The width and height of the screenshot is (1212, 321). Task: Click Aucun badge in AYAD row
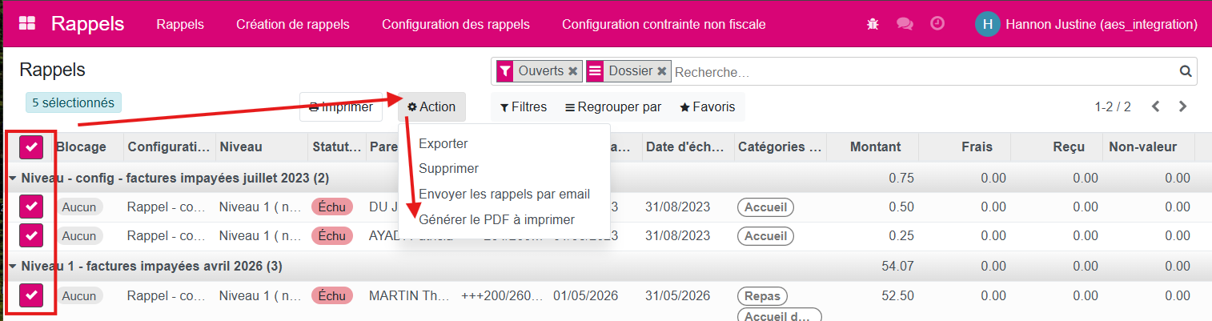[x=79, y=236]
